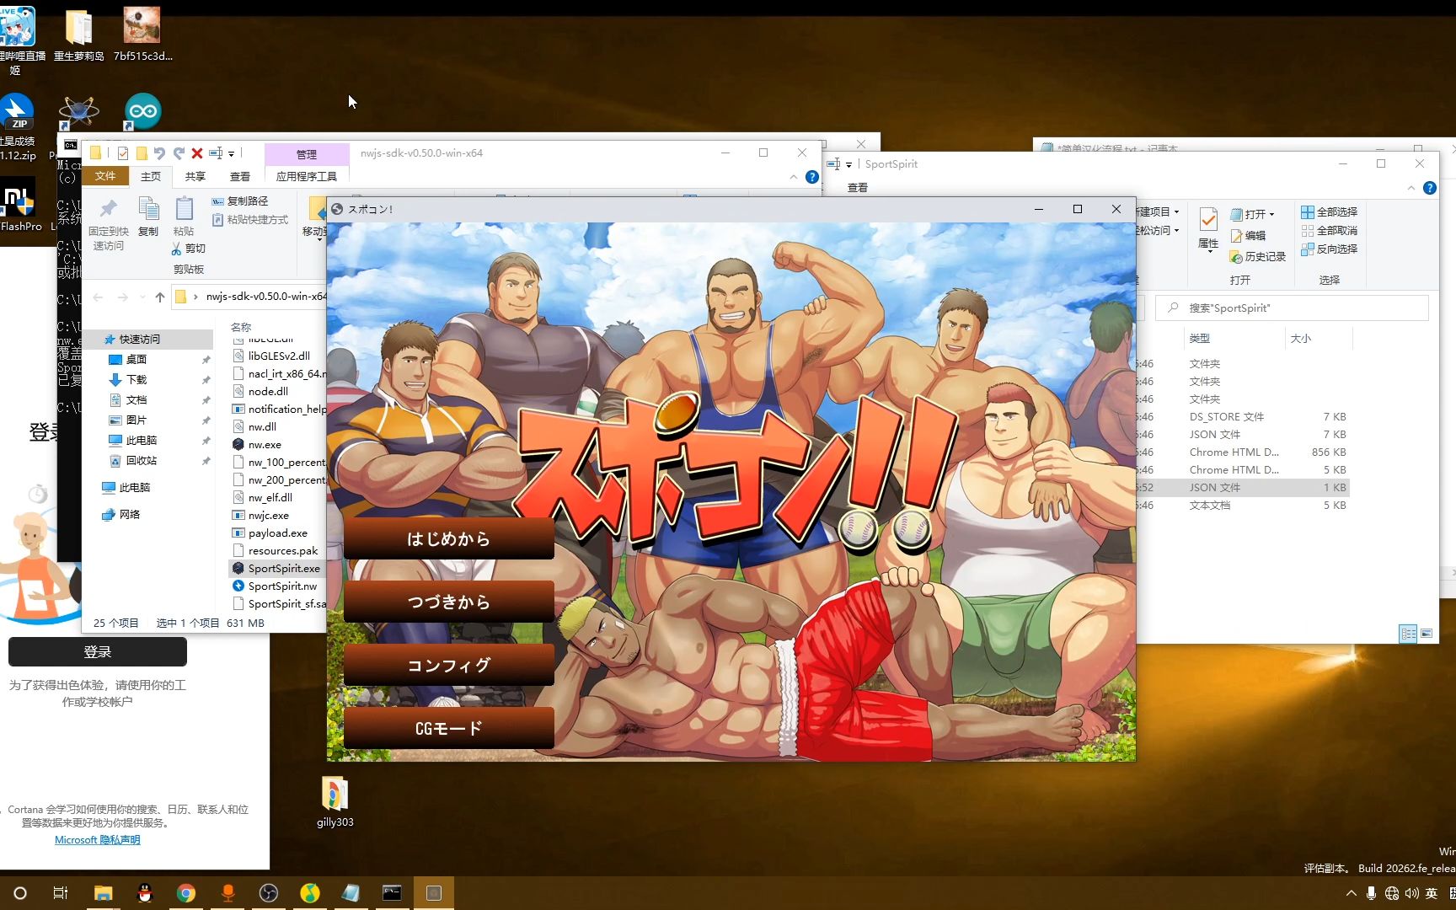Click the black 登录 login button

click(x=98, y=651)
